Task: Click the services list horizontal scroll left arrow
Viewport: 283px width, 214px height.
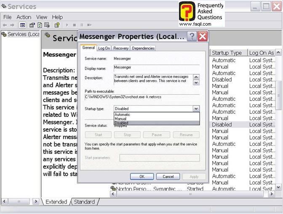Action: (113, 194)
